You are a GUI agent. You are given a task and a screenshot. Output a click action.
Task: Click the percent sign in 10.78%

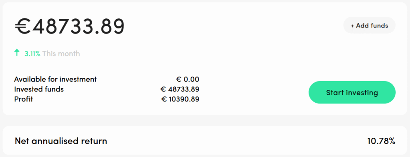(392, 141)
